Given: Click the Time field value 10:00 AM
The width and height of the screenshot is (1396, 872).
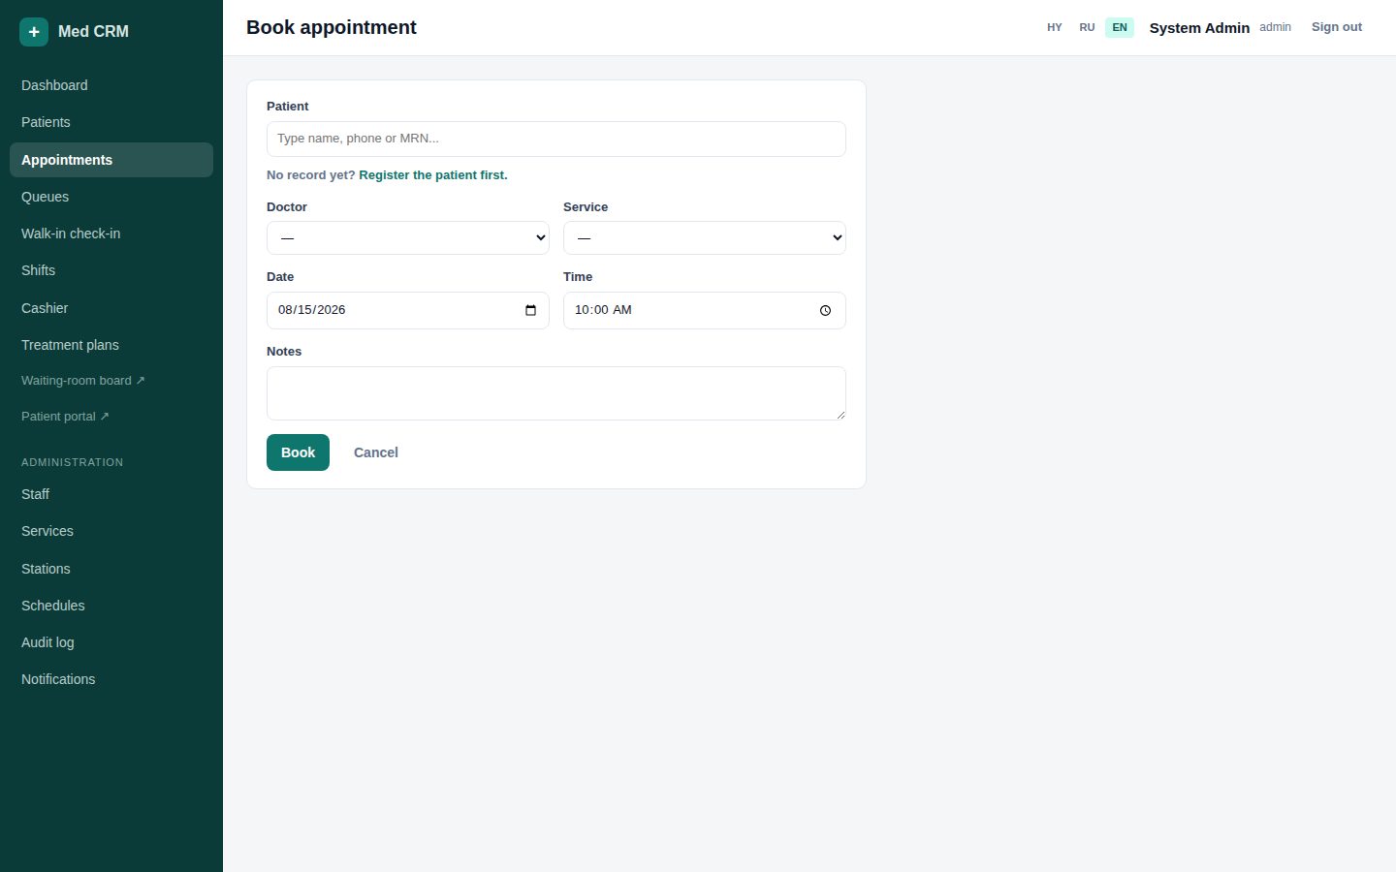Looking at the screenshot, I should tap(603, 310).
